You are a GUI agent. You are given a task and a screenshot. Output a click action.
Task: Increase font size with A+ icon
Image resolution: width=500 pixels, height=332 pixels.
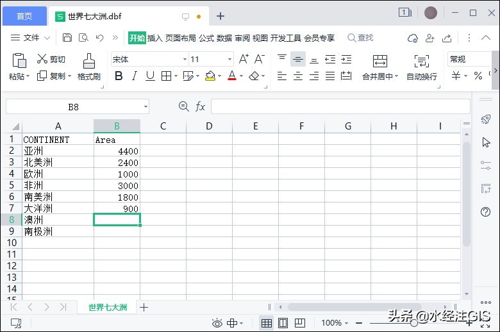coord(244,59)
